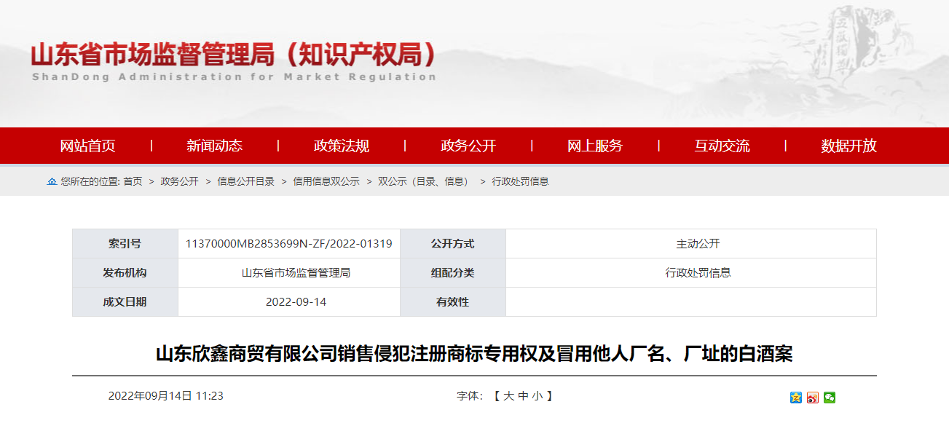This screenshot has height=423, width=949.
Task: Open the 行政处罚信息 breadcrumb link
Action: point(520,181)
